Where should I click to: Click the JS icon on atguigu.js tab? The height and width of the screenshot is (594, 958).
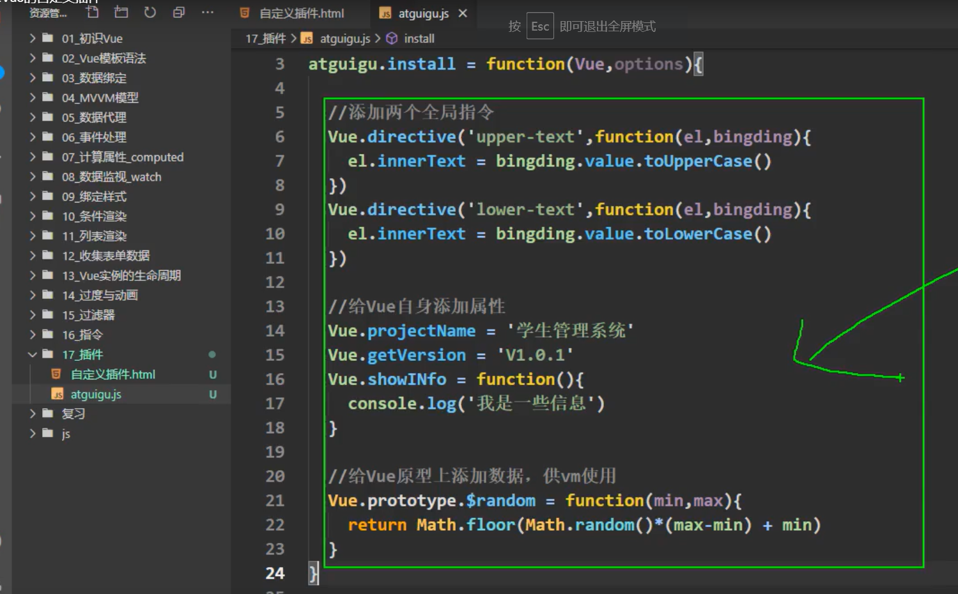(x=385, y=13)
